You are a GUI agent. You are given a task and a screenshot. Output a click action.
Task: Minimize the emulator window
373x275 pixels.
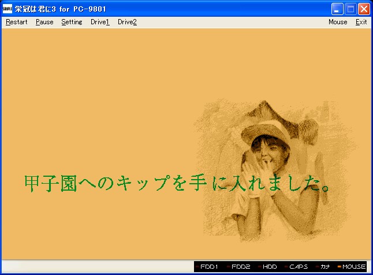click(x=338, y=9)
